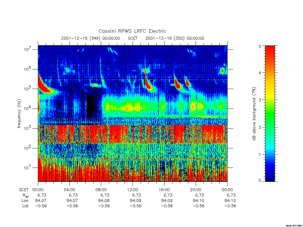Click the '04:00' time axis label
Screen dimensions: 303x227
[x=69, y=190]
